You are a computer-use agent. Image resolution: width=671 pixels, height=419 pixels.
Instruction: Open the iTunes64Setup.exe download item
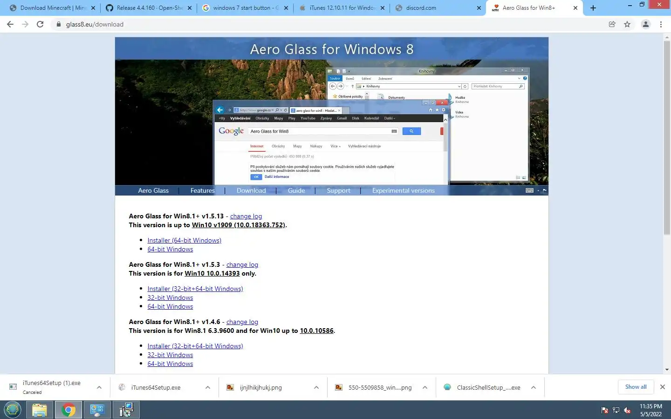coord(156,387)
